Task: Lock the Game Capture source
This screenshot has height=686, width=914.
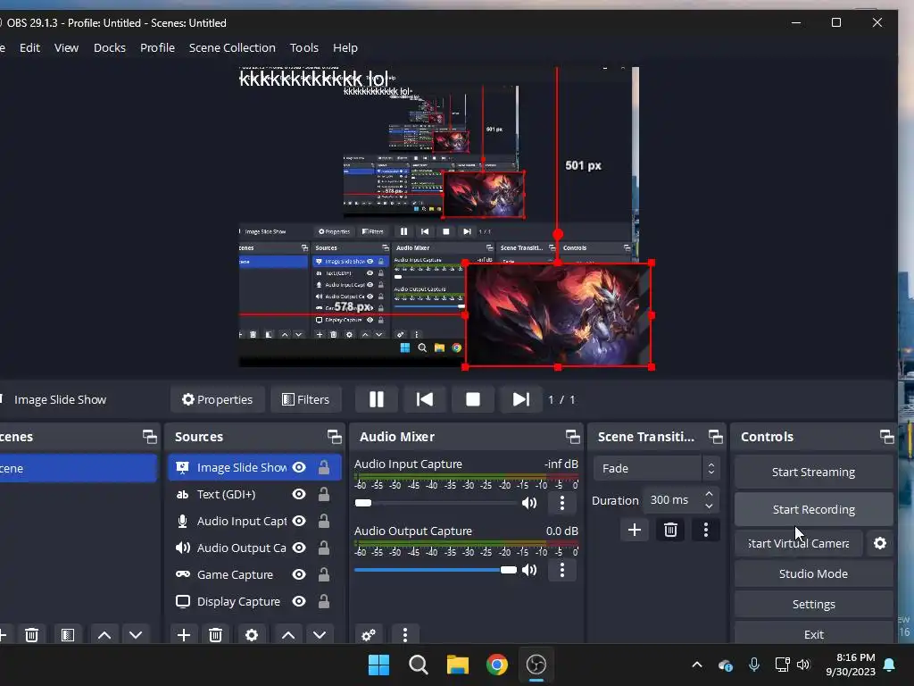Action: (323, 574)
